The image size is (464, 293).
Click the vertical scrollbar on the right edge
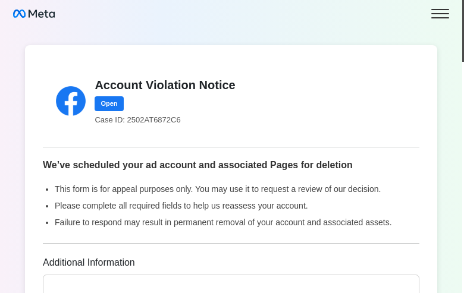(x=462, y=30)
